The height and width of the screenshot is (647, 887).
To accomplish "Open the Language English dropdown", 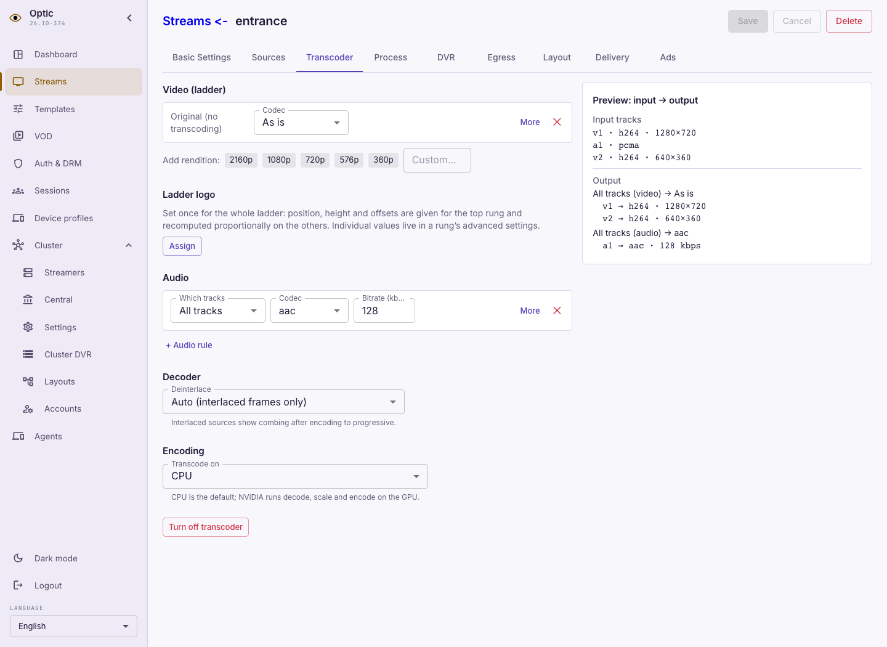I will click(73, 626).
